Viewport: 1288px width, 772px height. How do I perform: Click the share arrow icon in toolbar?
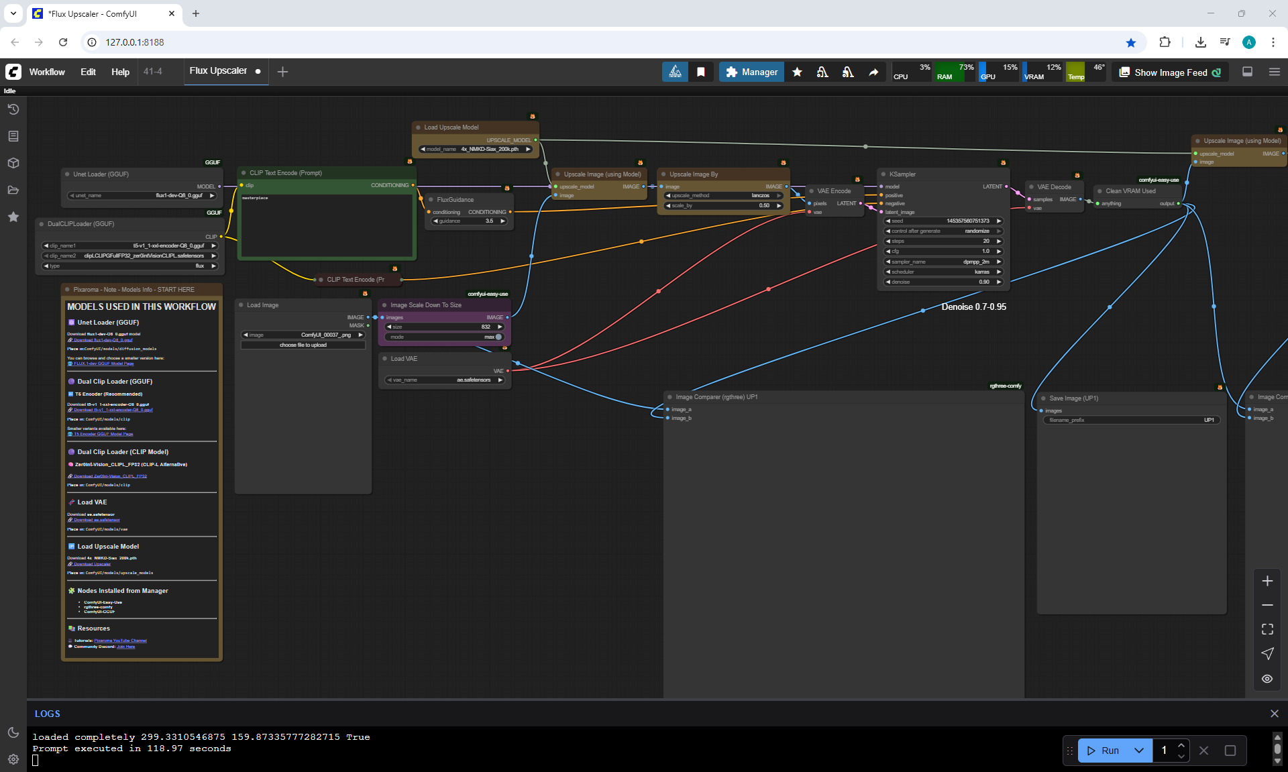pos(873,72)
